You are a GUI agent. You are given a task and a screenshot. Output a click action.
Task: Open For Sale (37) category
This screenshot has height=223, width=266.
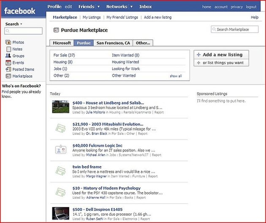click(x=64, y=55)
